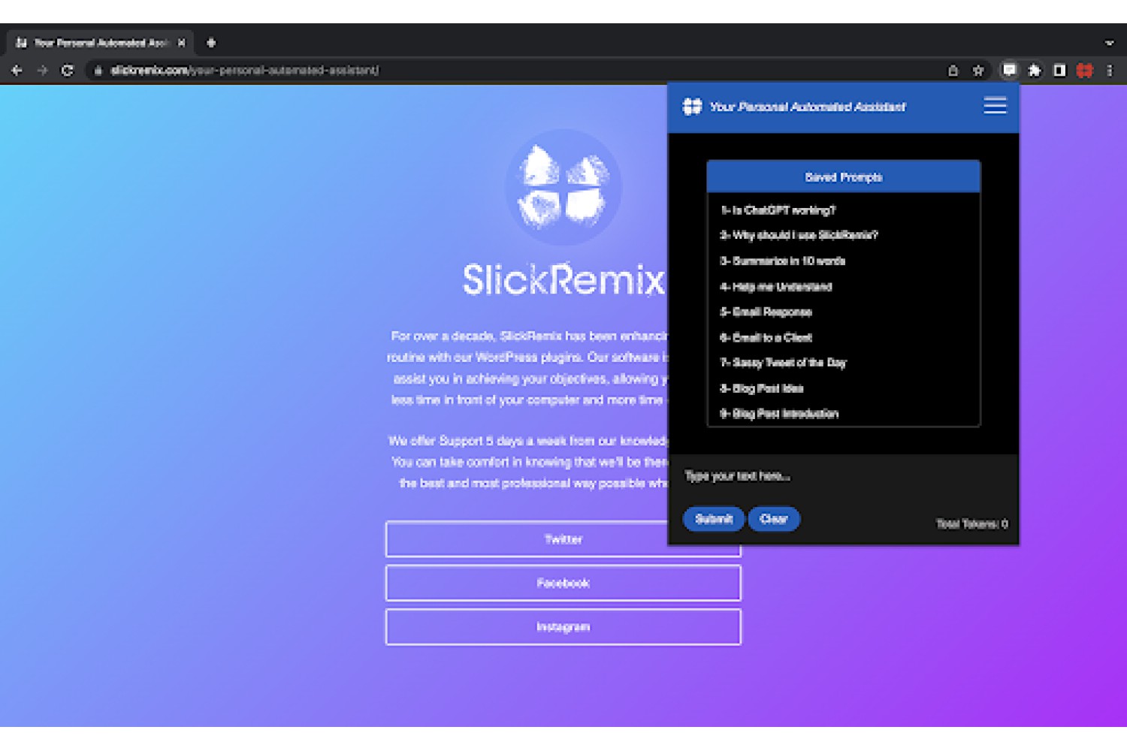Select the Your Personal Automated Assistant tab
This screenshot has height=751, width=1127.
point(101,43)
